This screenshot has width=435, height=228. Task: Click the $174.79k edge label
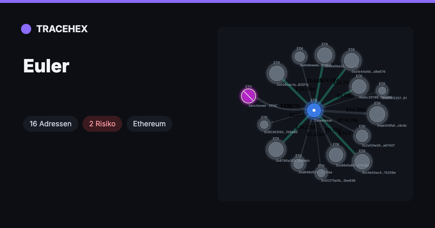point(348,120)
